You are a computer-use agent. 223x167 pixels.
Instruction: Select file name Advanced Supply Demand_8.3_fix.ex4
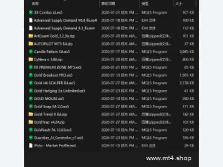(x=64, y=28)
